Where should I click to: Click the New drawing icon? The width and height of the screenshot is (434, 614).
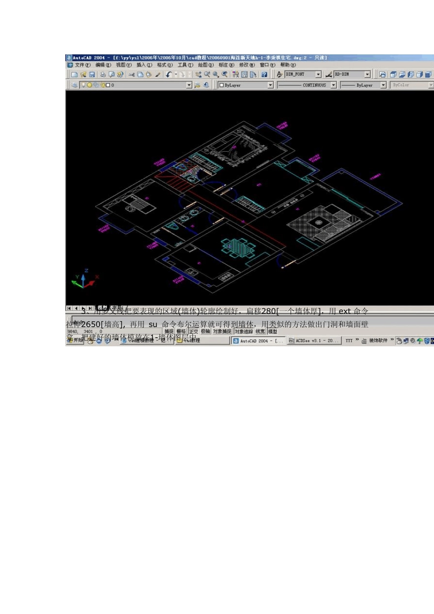(74, 74)
